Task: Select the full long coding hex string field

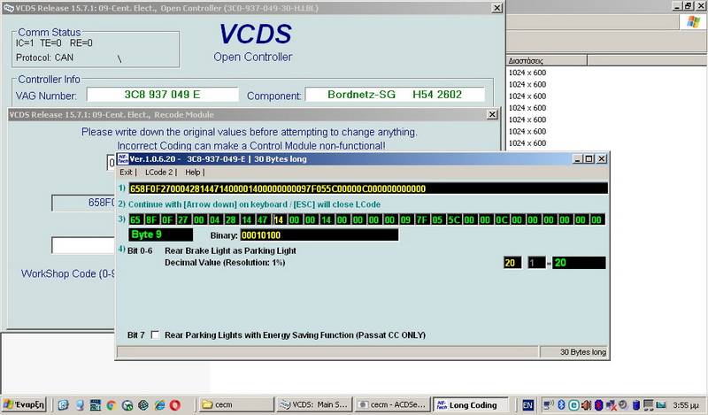Action: tap(368, 188)
